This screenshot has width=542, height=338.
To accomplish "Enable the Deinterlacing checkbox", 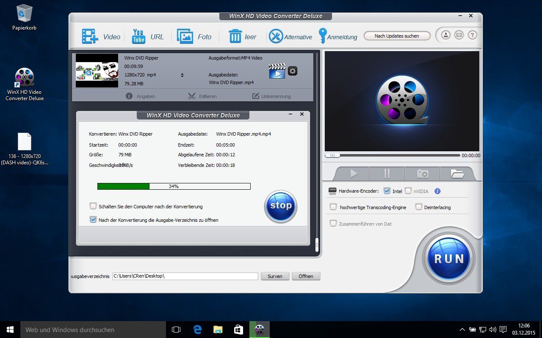I will [x=419, y=207].
